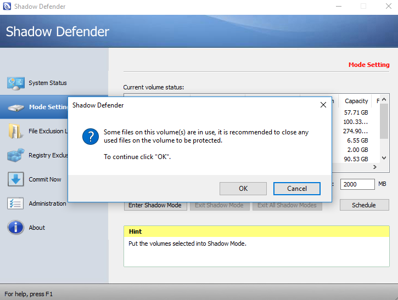Close the main Shadow Defender window
Image resolution: width=398 pixels, height=300 pixels.
(x=388, y=7)
